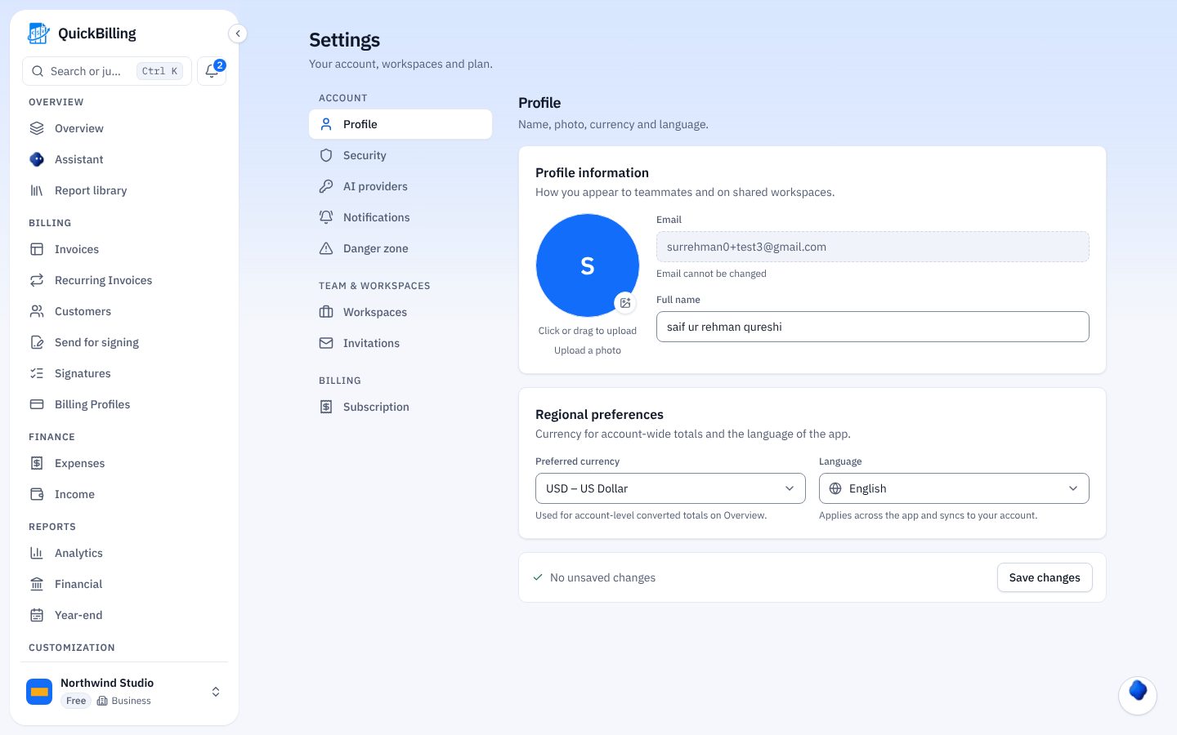Click the disabled Email field

tap(873, 247)
